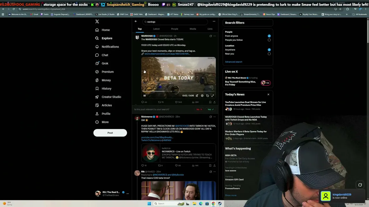Switch to the Latest tab

(156, 29)
